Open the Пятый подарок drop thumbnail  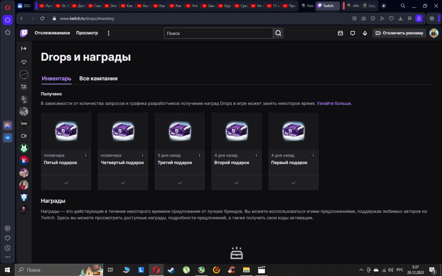[66, 130]
